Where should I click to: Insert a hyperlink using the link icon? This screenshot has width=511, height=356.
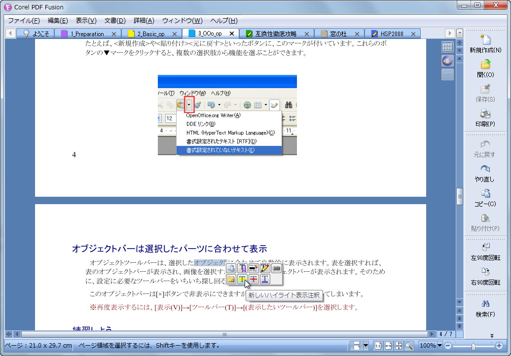(276, 268)
